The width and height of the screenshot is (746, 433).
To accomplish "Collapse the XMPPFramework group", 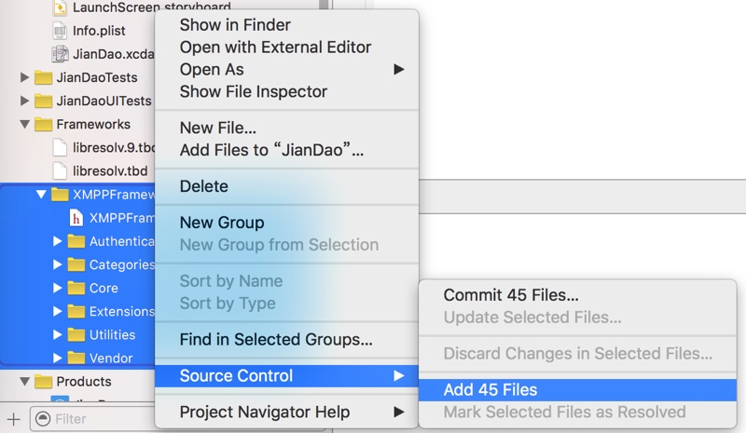I will point(41,195).
